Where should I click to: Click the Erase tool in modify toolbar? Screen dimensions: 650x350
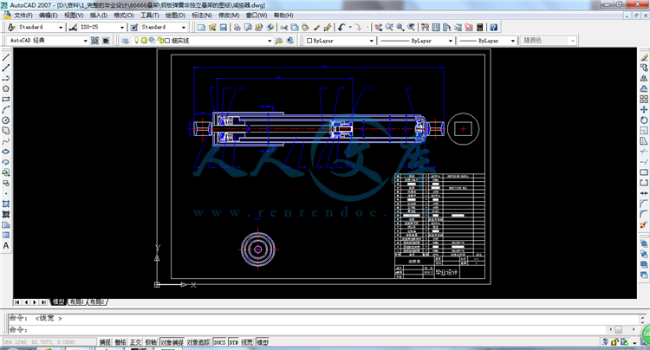click(644, 57)
